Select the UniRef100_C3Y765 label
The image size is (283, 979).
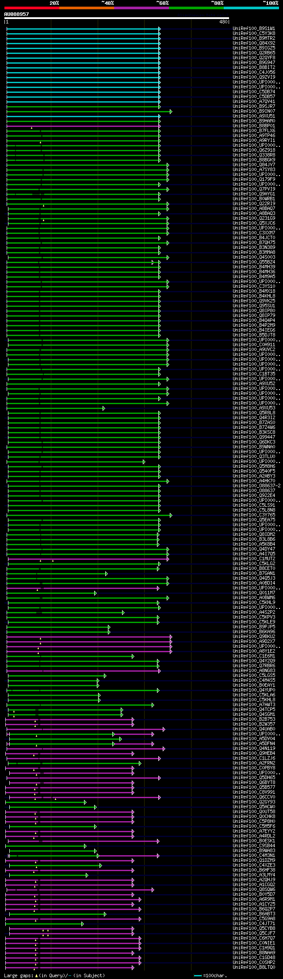[x=254, y=515]
